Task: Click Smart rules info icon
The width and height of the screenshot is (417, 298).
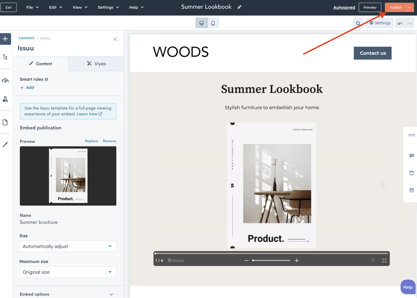Action: (46, 79)
